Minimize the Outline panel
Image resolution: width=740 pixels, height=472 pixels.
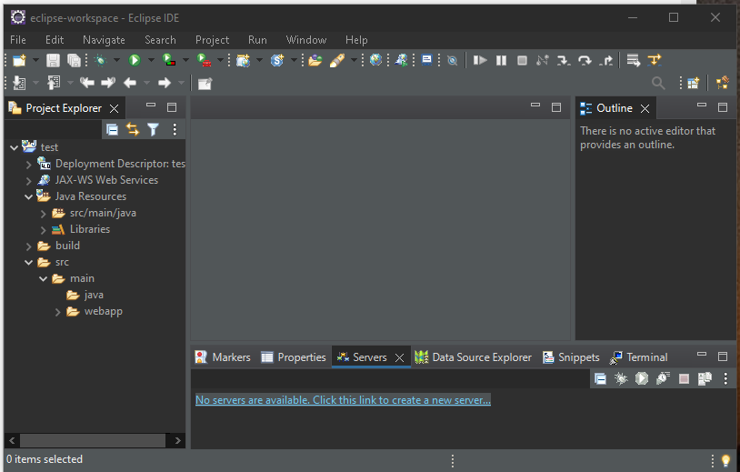[702, 105]
